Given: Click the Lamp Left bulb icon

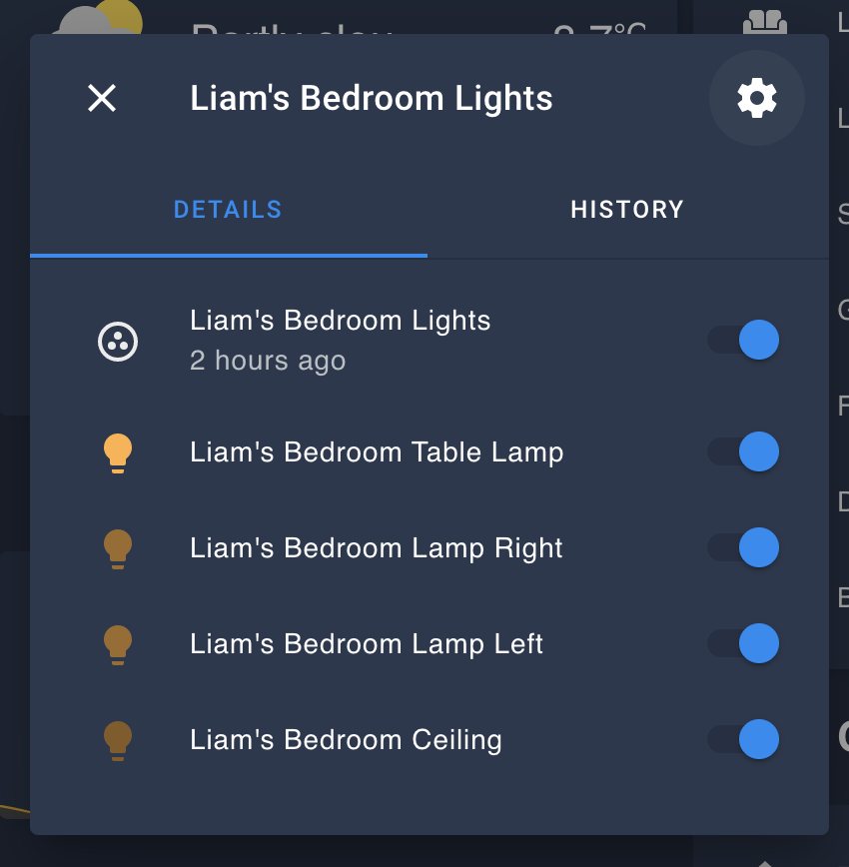Looking at the screenshot, I should point(118,644).
